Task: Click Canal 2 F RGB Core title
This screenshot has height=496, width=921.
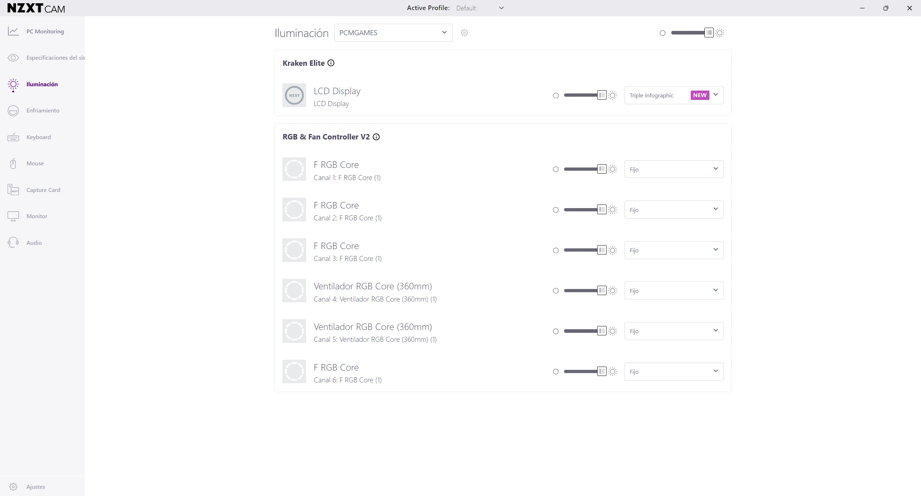Action: click(x=336, y=206)
